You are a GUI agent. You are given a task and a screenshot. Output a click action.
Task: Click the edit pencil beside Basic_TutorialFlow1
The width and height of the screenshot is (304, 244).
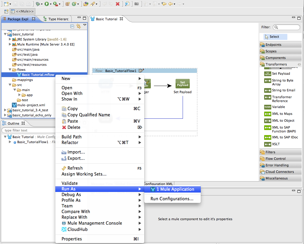[x=142, y=71]
